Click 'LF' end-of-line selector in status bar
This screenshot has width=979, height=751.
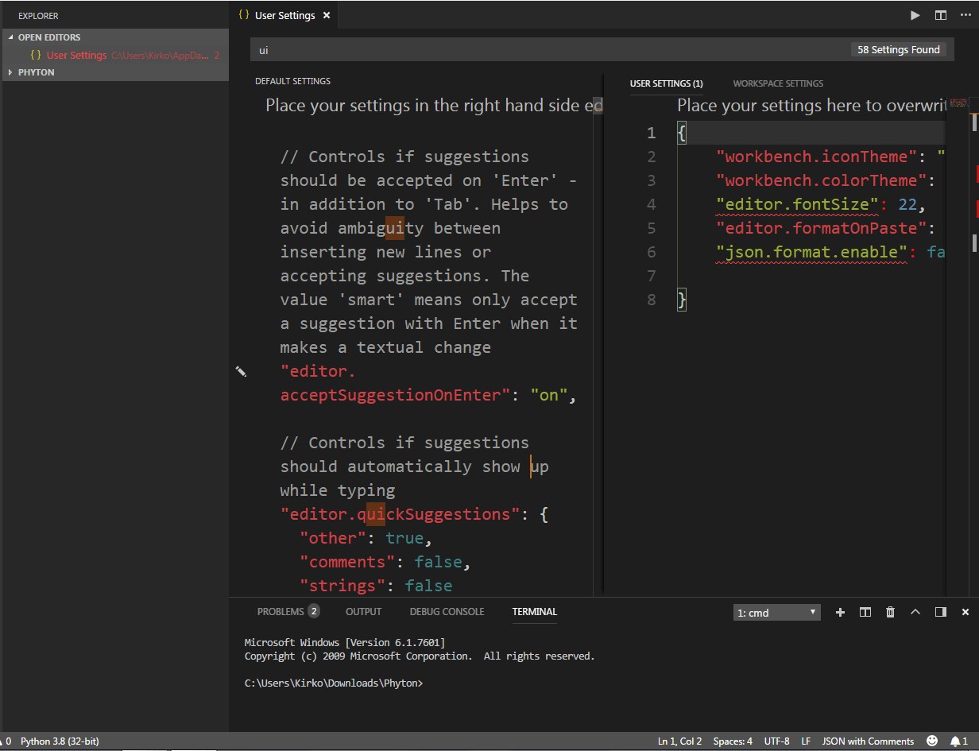click(806, 741)
